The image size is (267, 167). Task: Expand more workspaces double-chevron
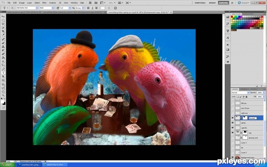pos(232,3)
